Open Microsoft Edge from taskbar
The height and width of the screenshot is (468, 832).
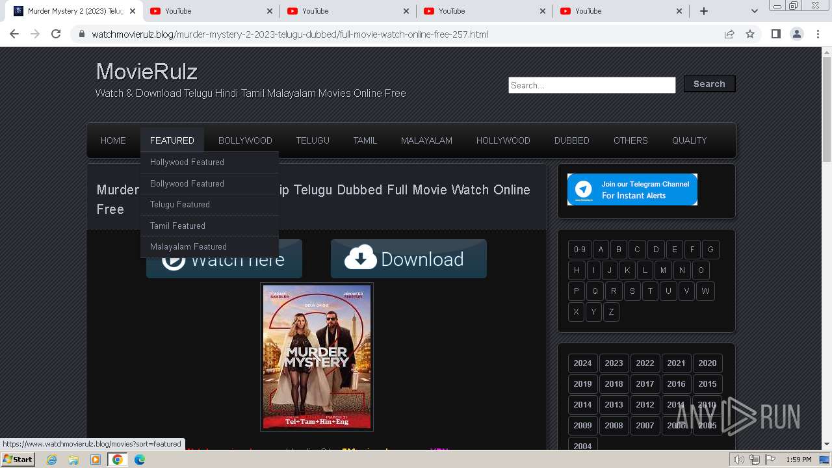139,460
